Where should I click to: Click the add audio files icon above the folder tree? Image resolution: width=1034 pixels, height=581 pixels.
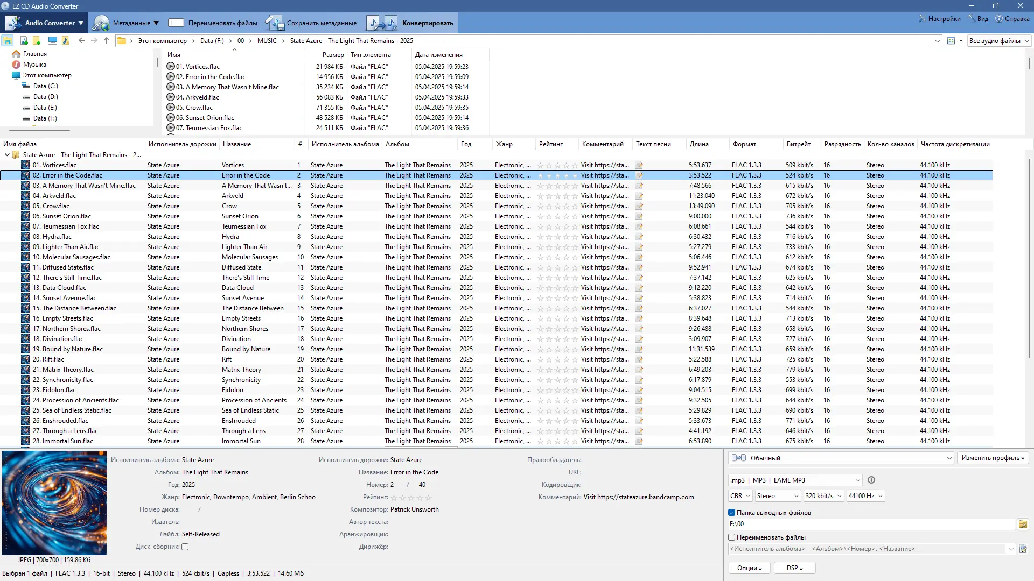24,41
